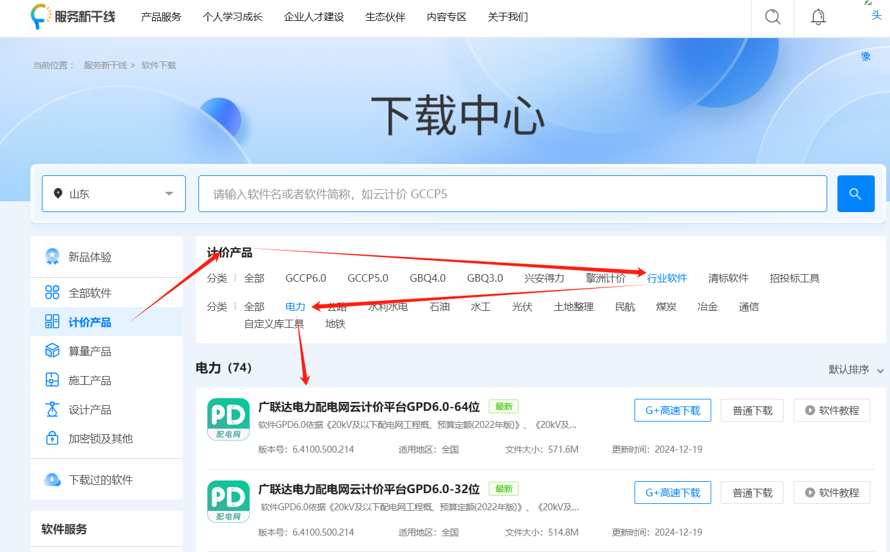Image resolution: width=890 pixels, height=552 pixels.
Task: Click the GPD6.0-64位 product logo
Action: pos(228,419)
